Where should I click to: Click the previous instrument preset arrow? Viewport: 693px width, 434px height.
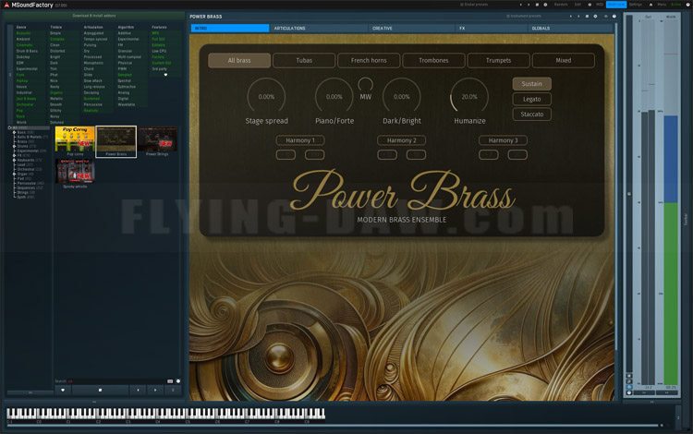(571, 16)
